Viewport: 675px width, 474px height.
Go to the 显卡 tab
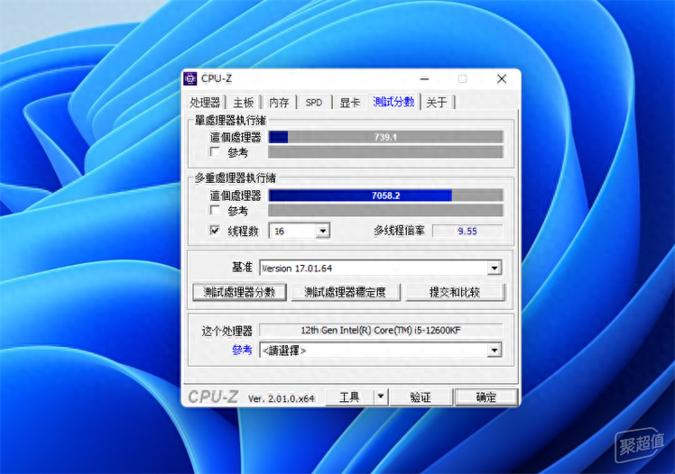[x=349, y=102]
